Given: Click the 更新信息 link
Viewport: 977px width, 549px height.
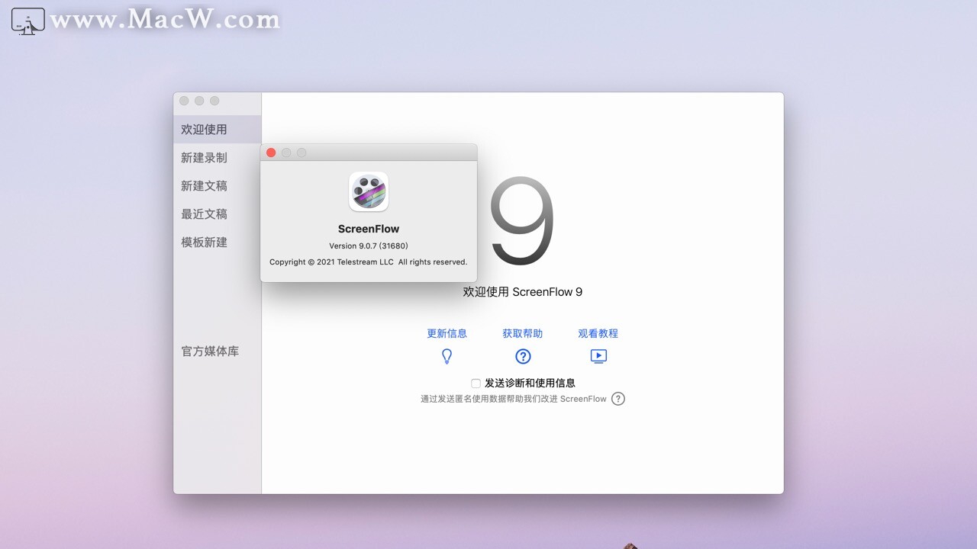Looking at the screenshot, I should (447, 333).
